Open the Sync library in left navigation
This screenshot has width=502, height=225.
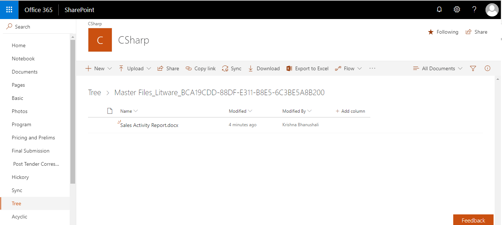tap(17, 190)
